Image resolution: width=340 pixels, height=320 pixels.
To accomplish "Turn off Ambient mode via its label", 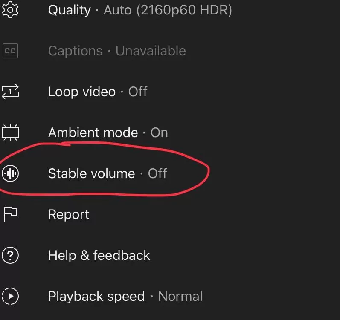I will click(x=93, y=133).
